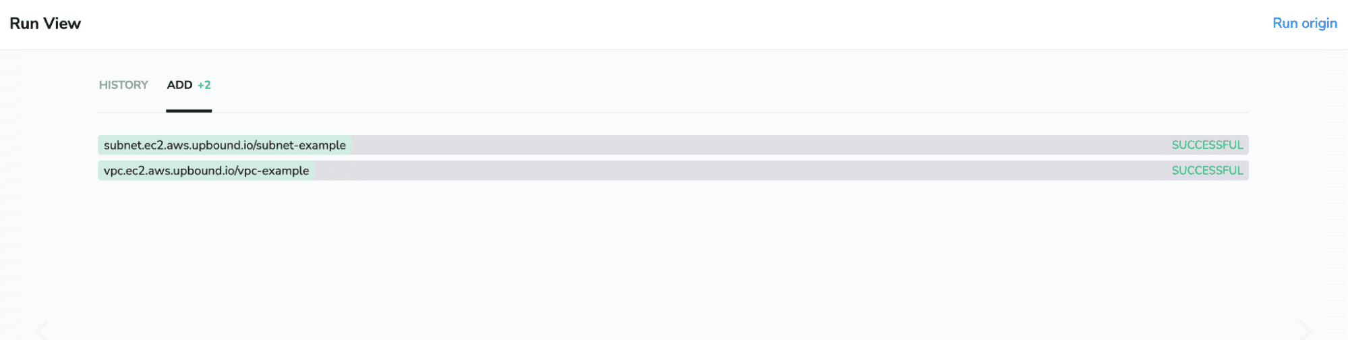Image resolution: width=1348 pixels, height=340 pixels.
Task: Click the green highlight behind vpc-example name
Action: [206, 171]
